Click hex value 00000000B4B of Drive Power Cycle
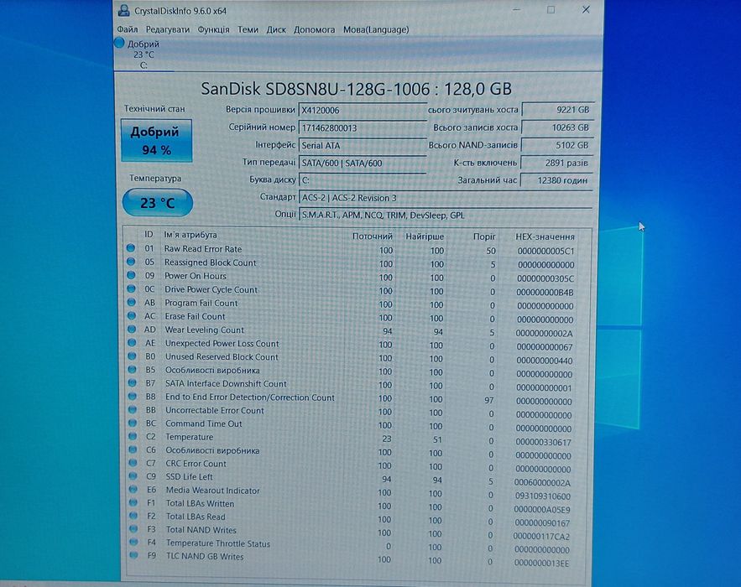This screenshot has width=741, height=587. click(x=545, y=293)
